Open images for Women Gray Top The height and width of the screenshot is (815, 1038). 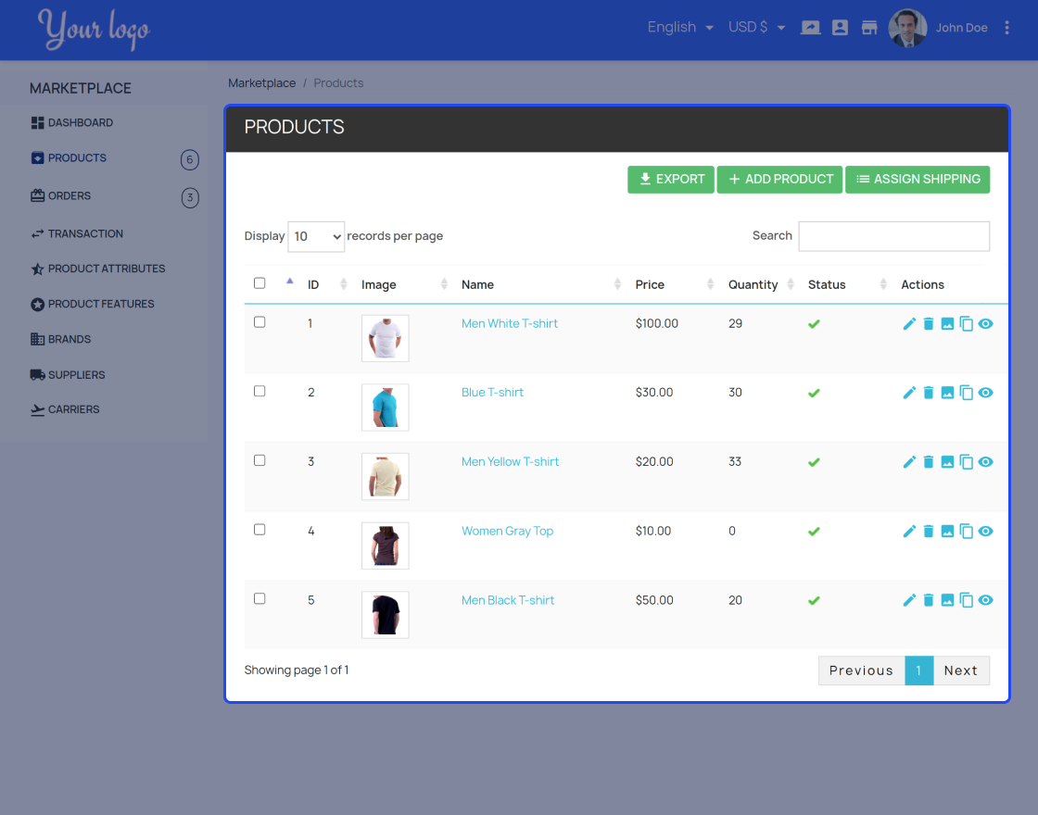(x=947, y=532)
